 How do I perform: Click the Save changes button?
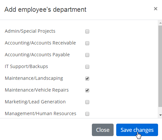(x=137, y=130)
